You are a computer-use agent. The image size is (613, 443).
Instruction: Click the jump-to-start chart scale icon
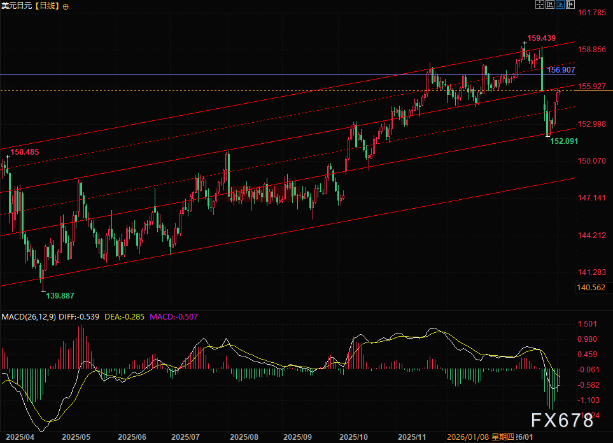[550, 4]
